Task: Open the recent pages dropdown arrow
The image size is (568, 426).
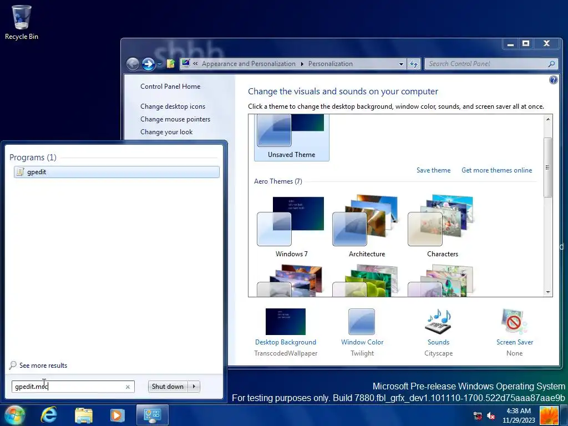Action: click(159, 64)
